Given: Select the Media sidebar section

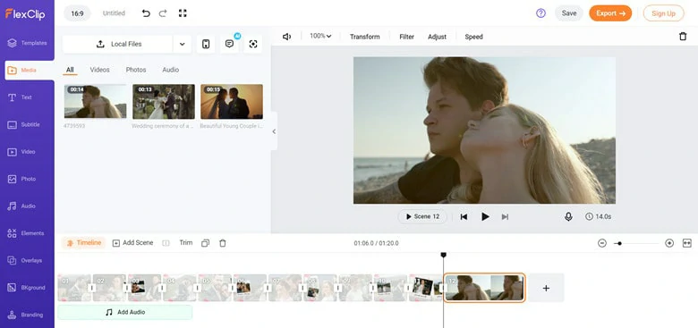Looking at the screenshot, I should point(29,71).
